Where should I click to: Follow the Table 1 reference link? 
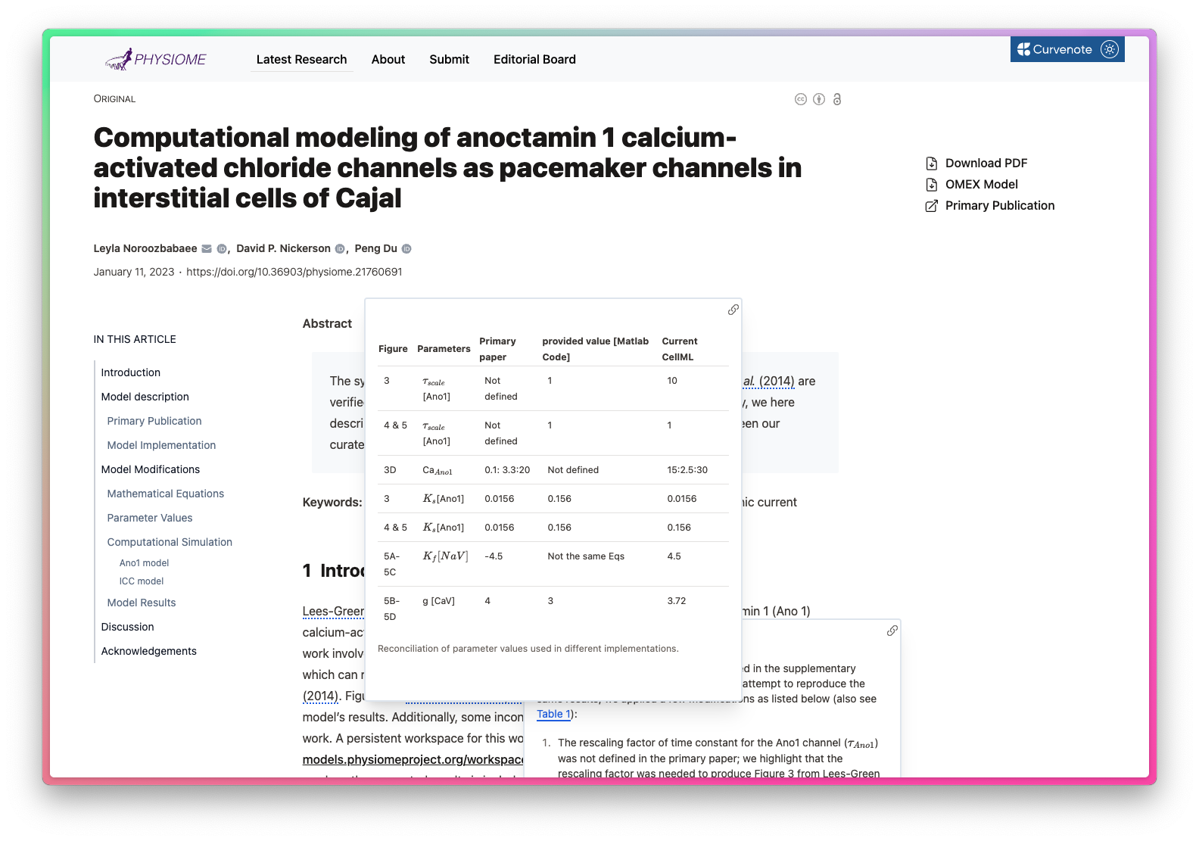coord(553,714)
